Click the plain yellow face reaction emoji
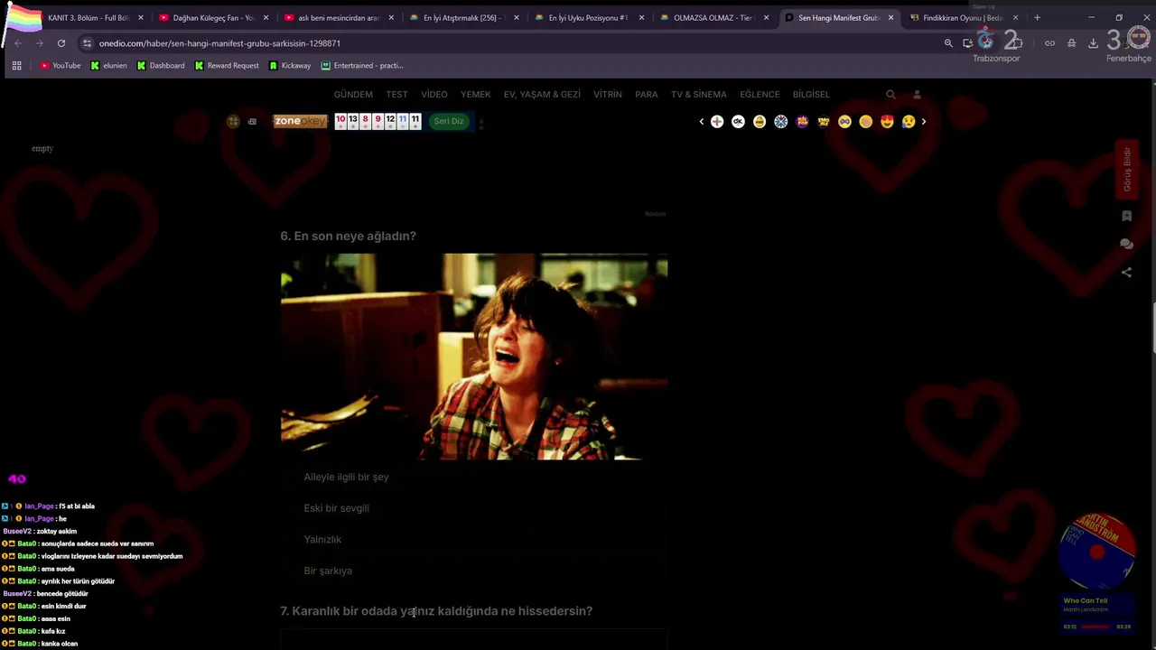Screen dimensions: 1156x650 click(x=866, y=121)
